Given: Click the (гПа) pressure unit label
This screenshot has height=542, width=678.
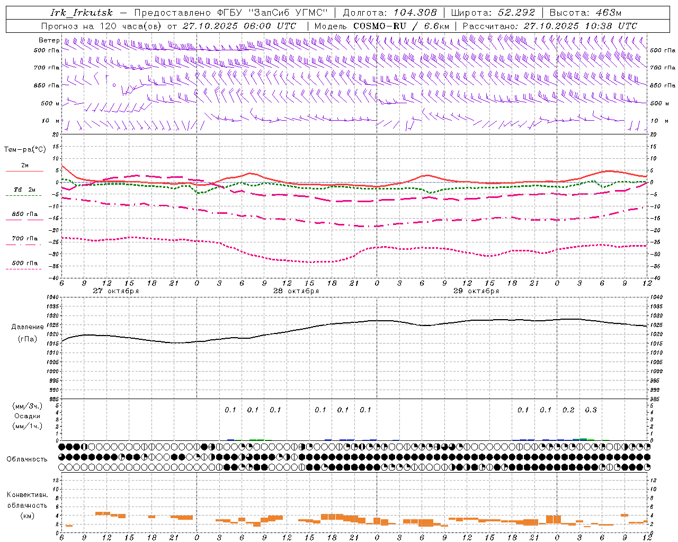Looking at the screenshot, I should [x=28, y=339].
